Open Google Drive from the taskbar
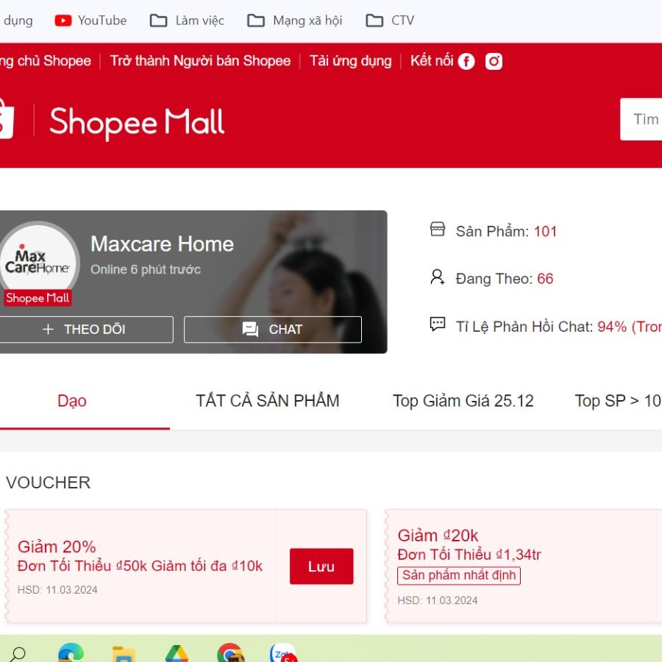Viewport: 662px width, 662px height. 177,653
